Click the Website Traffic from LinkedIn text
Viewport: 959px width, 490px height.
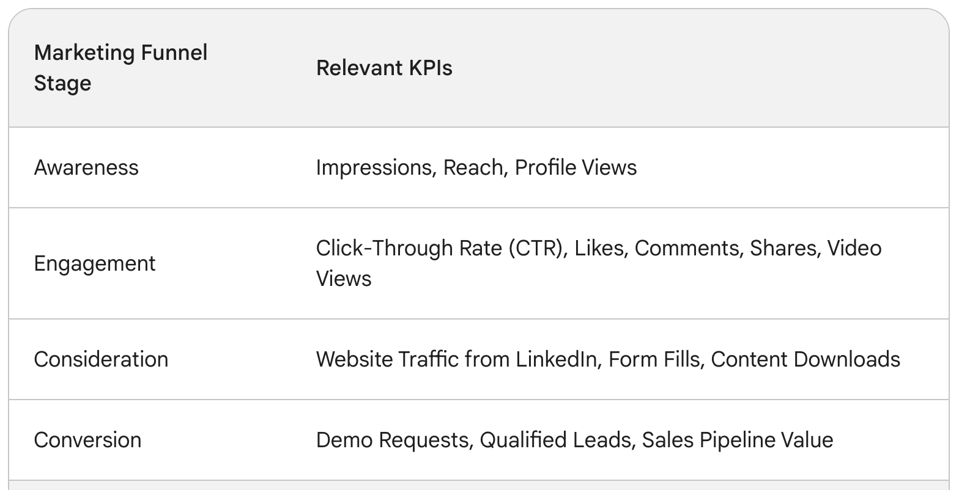click(x=456, y=359)
